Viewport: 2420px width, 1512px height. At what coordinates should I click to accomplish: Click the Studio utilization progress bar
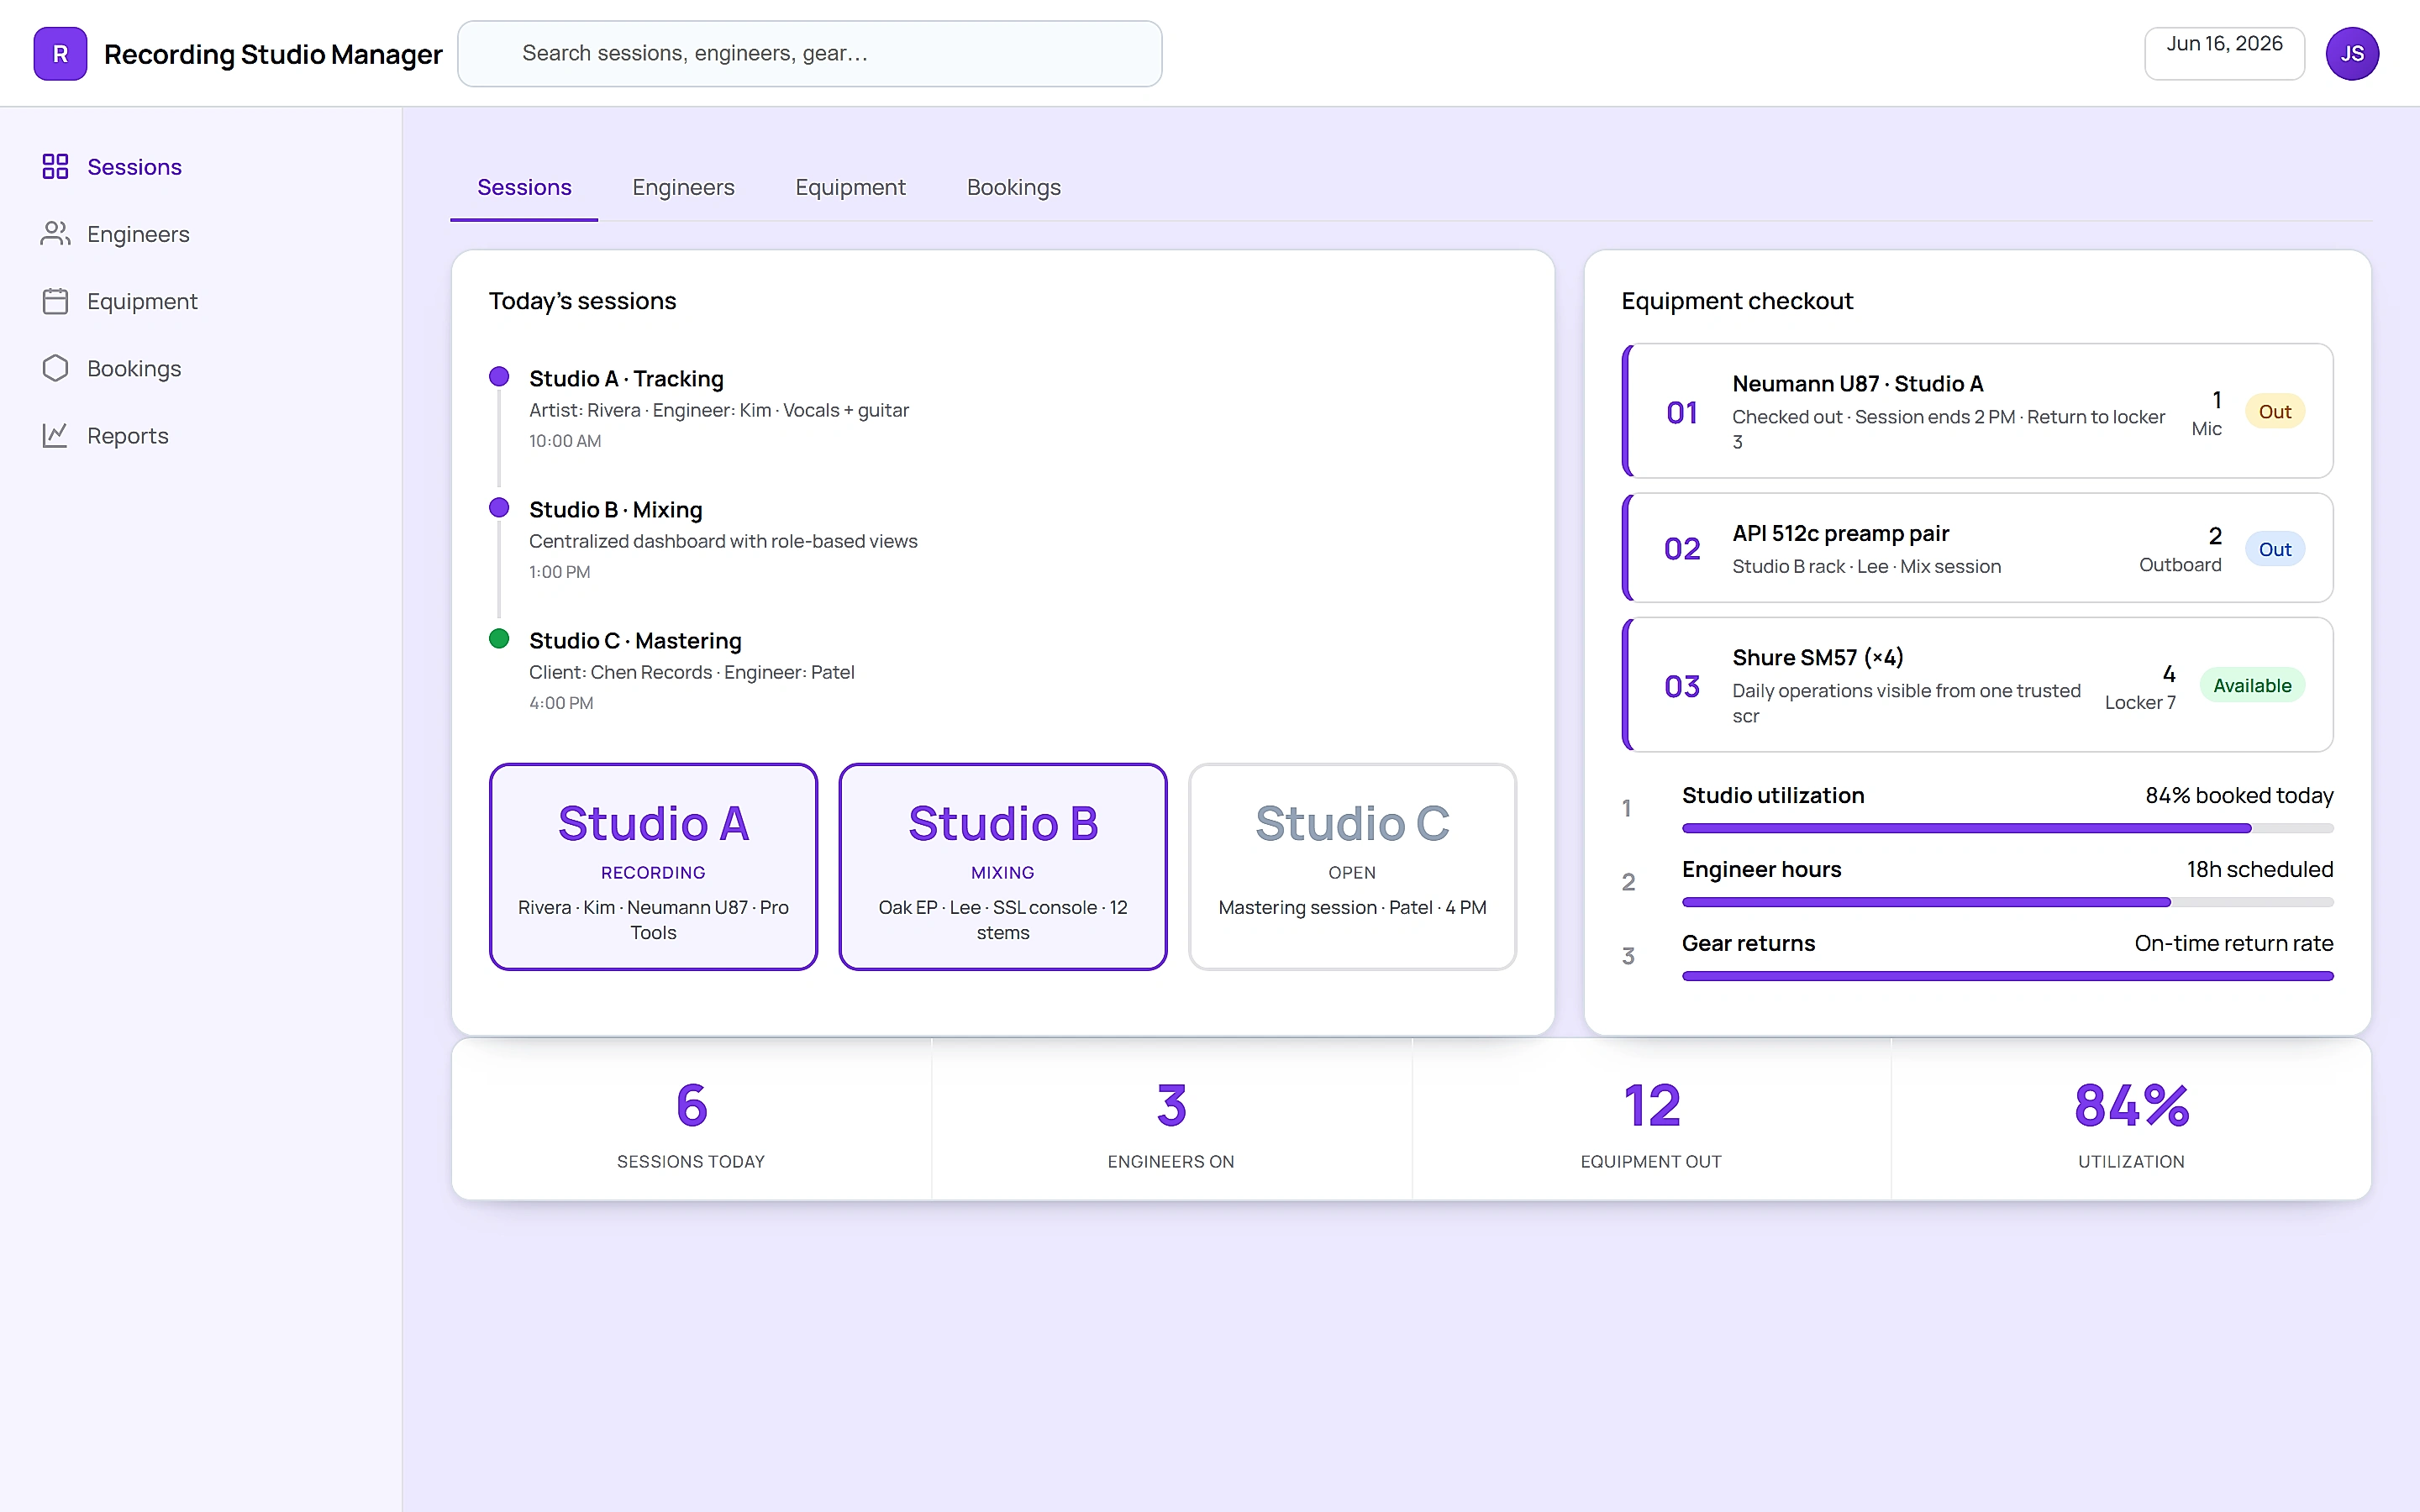click(2007, 828)
